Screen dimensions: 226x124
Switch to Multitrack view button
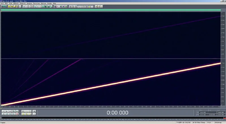point(4,6)
